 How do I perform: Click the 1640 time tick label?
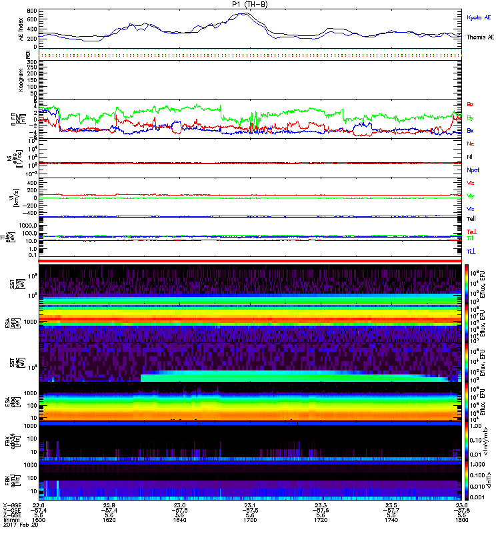point(179,520)
